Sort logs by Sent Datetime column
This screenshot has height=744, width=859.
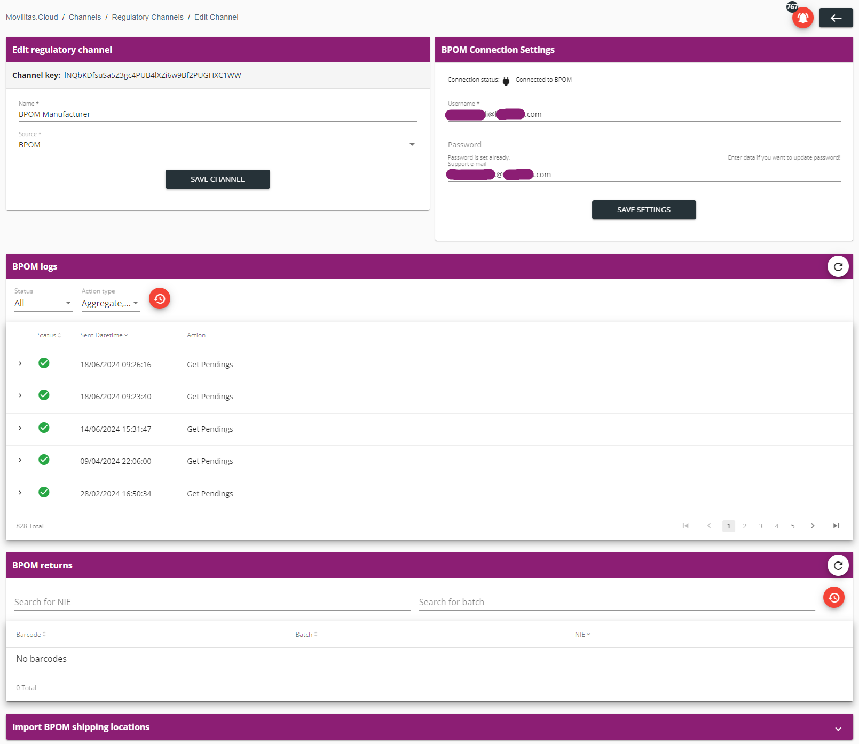(x=104, y=335)
